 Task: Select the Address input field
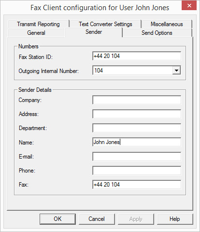137,114
